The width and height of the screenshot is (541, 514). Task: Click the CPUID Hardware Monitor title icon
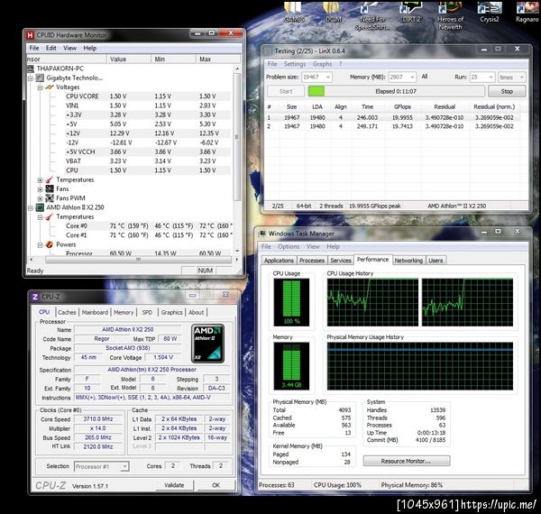pos(31,35)
